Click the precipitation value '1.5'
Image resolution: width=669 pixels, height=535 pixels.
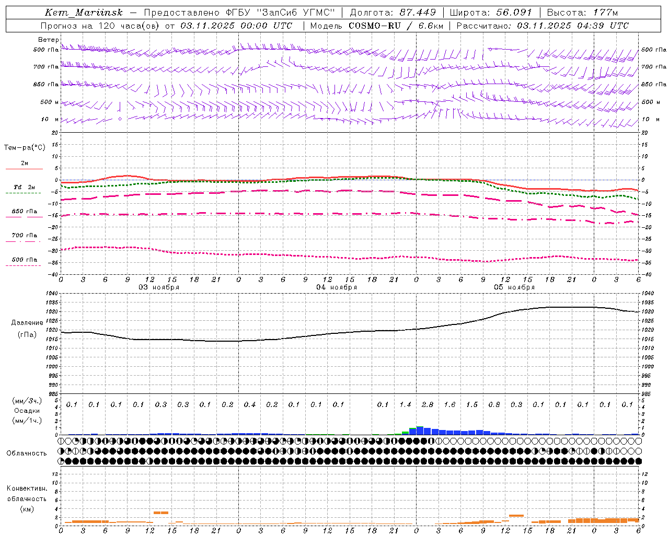[x=472, y=405]
